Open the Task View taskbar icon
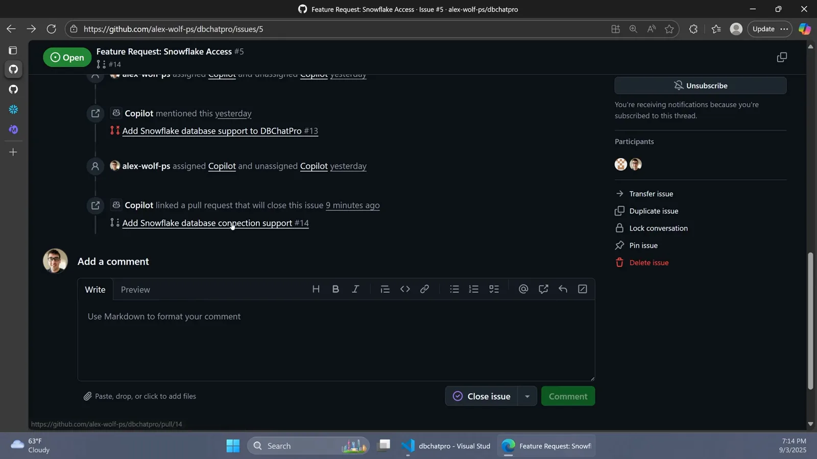The height and width of the screenshot is (459, 817). coord(384,446)
